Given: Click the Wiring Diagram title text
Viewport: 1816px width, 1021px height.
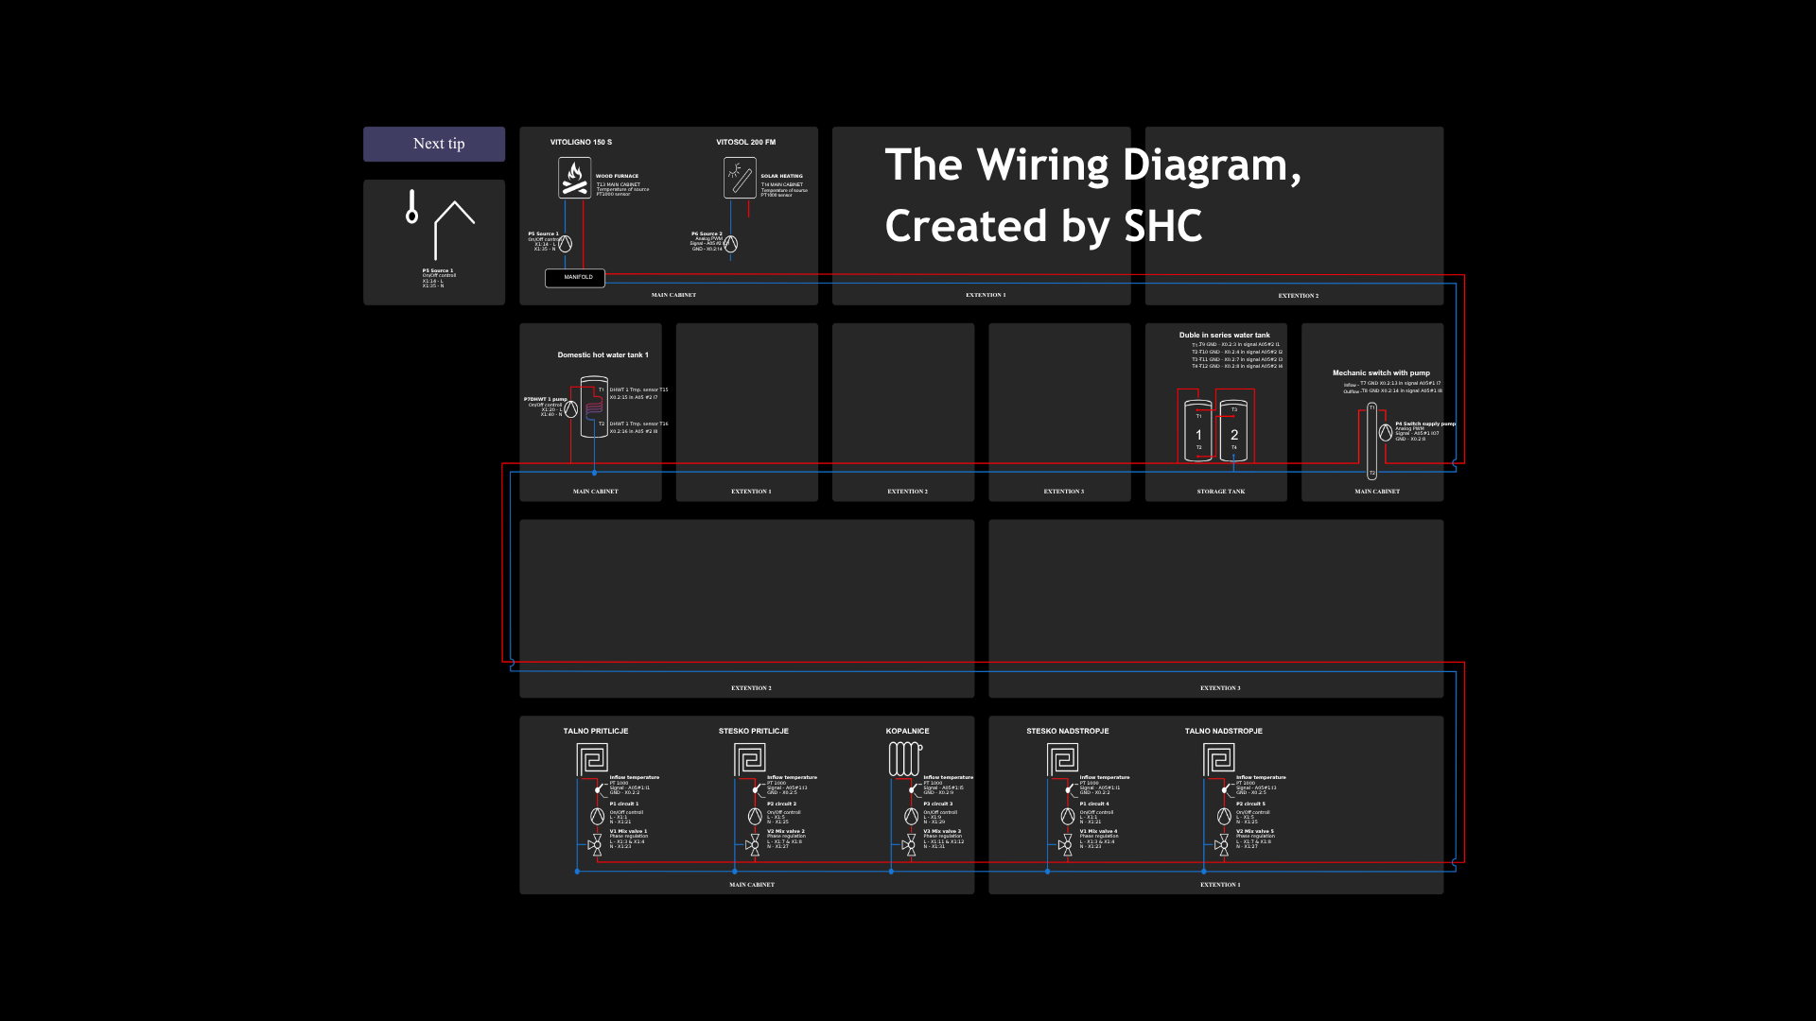Looking at the screenshot, I should (x=1092, y=195).
